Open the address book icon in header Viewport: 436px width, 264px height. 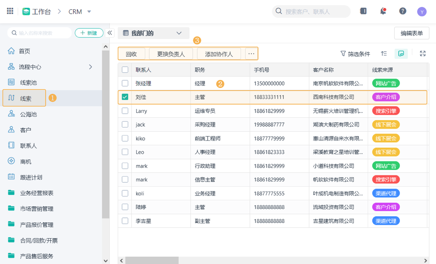(363, 11)
